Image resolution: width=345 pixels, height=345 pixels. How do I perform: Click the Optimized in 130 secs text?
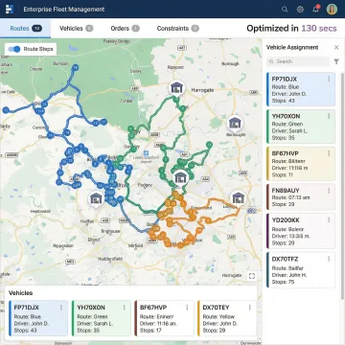(291, 29)
